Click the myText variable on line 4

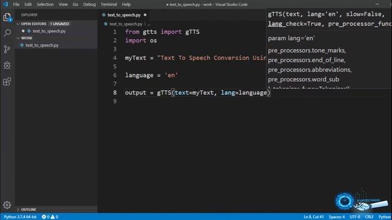tap(135, 58)
